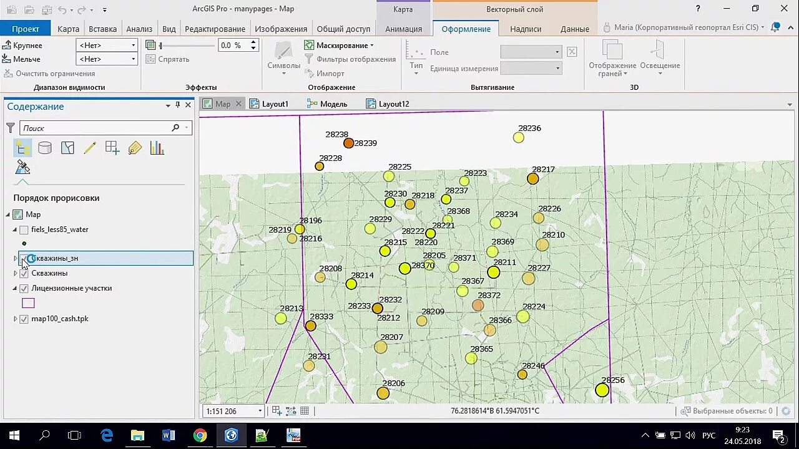Select the satellite perspective imagery icon

(22, 167)
